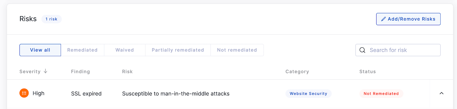Open the man-in-the-middle attacks risk row
This screenshot has height=109, width=457.
point(218,93)
